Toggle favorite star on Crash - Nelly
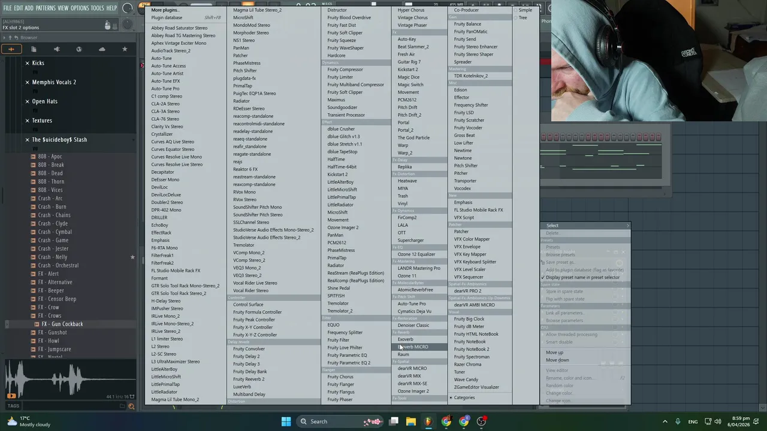This screenshot has width=767, height=431. click(x=132, y=257)
